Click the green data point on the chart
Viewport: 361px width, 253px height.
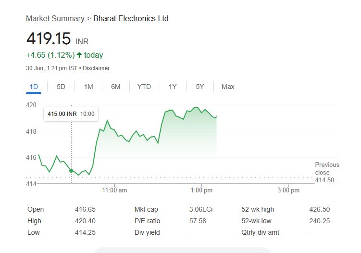(71, 171)
